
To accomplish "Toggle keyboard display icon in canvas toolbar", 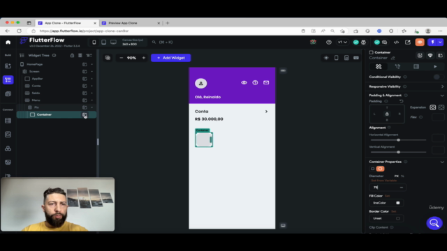I will [356, 58].
